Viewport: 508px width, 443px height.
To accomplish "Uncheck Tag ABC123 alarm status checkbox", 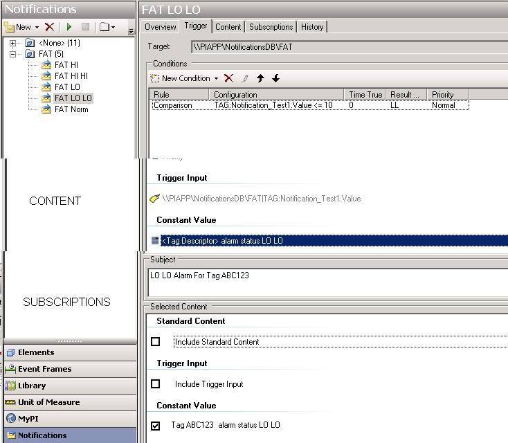I will pos(156,426).
